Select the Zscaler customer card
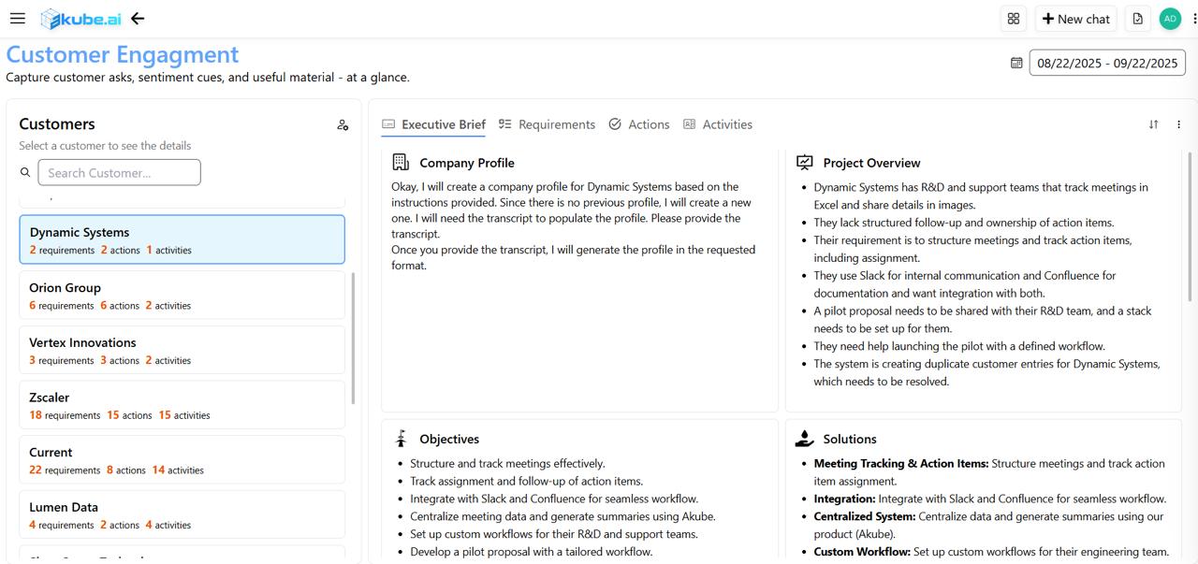Screen dimensions: 1198x564 coord(182,405)
